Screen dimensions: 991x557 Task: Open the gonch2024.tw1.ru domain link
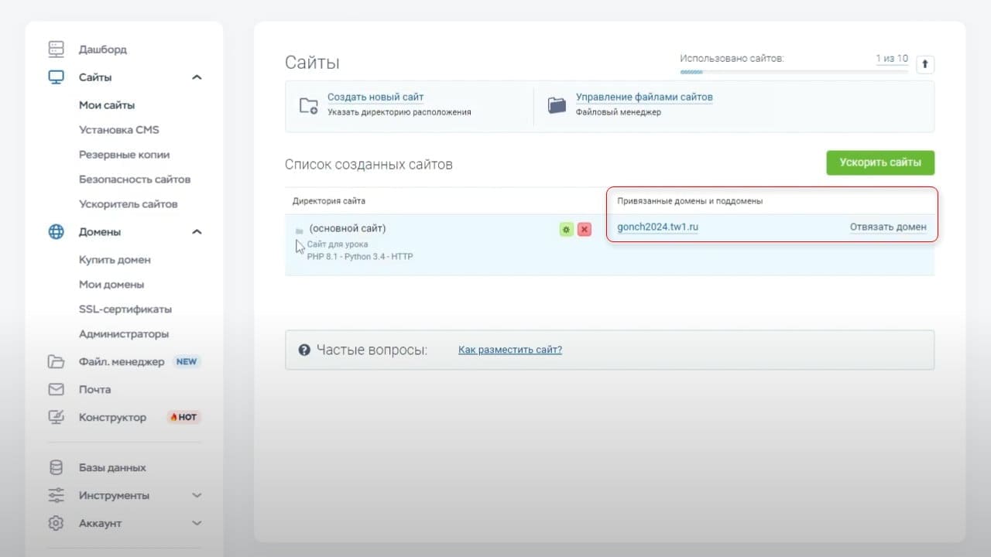click(657, 227)
